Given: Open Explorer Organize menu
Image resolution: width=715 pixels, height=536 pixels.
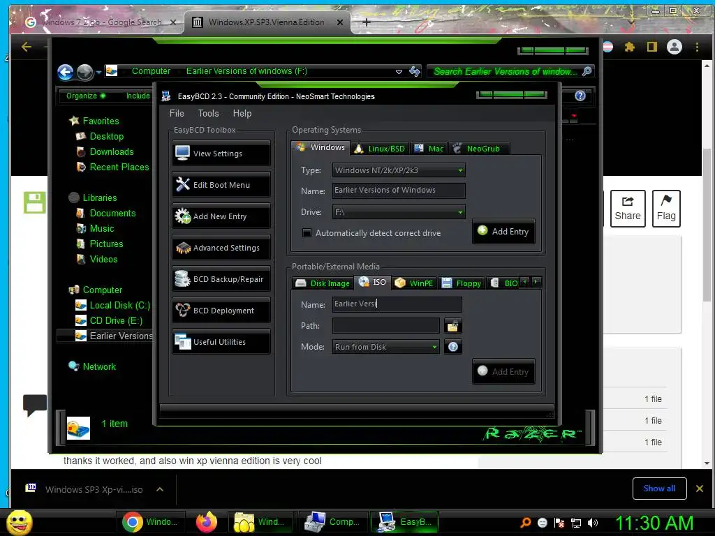Looking at the screenshot, I should [86, 96].
